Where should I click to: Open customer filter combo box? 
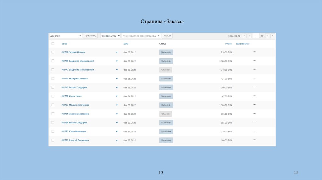141,36
